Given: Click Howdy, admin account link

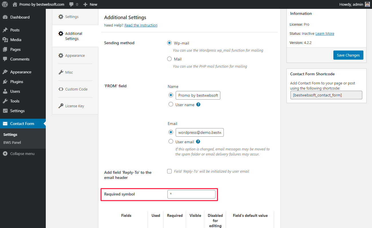Looking at the screenshot, I should pos(355,4).
